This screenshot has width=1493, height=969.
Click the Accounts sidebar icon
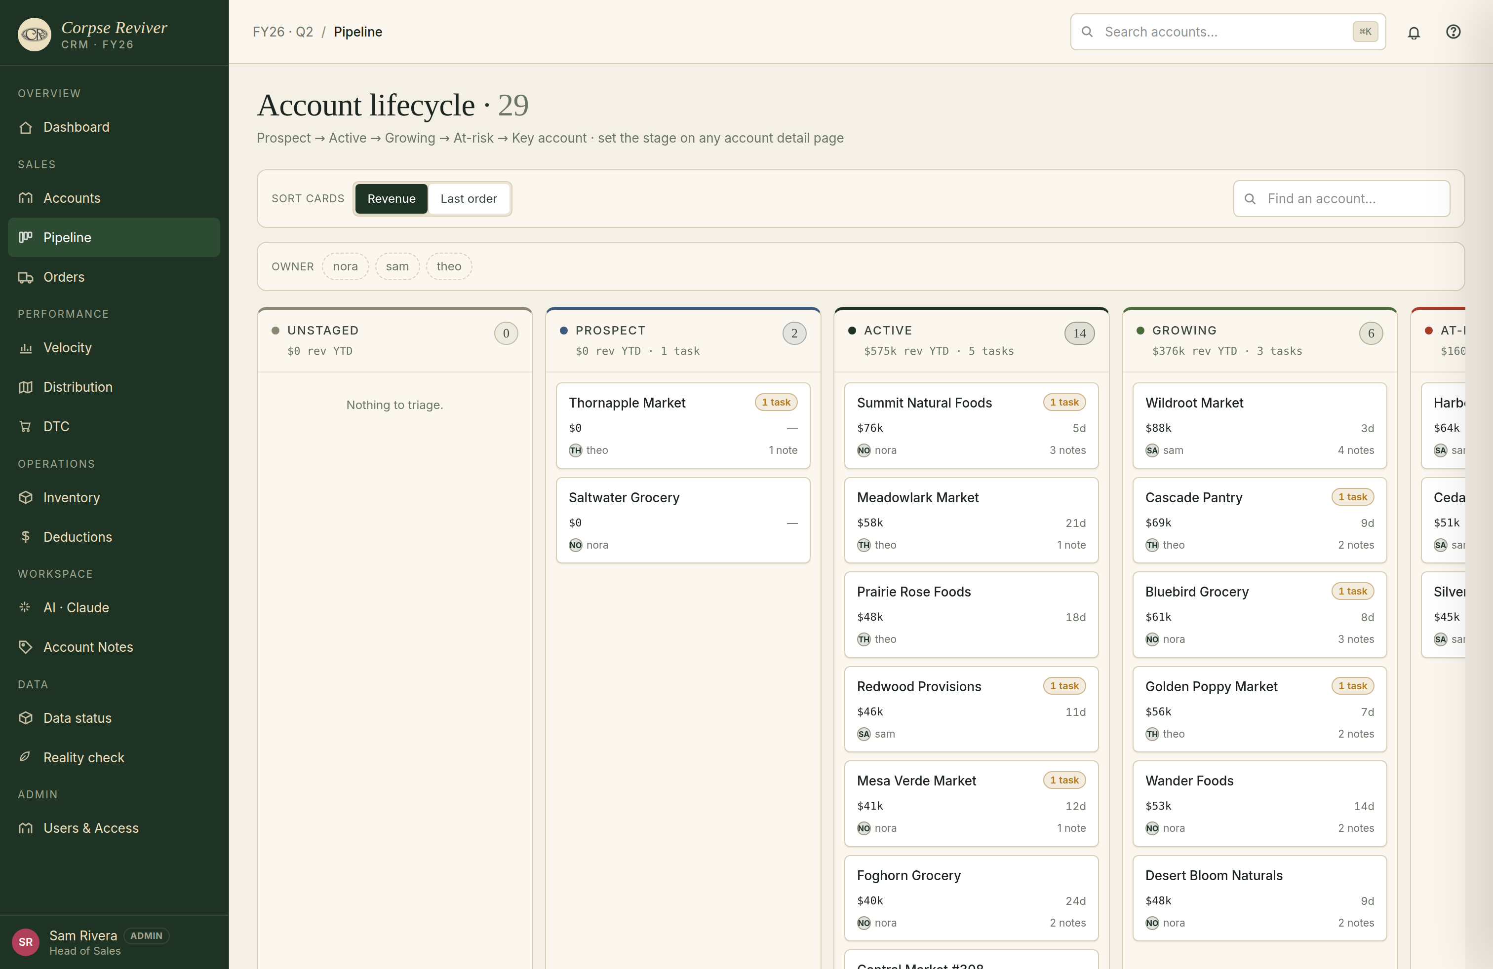26,198
